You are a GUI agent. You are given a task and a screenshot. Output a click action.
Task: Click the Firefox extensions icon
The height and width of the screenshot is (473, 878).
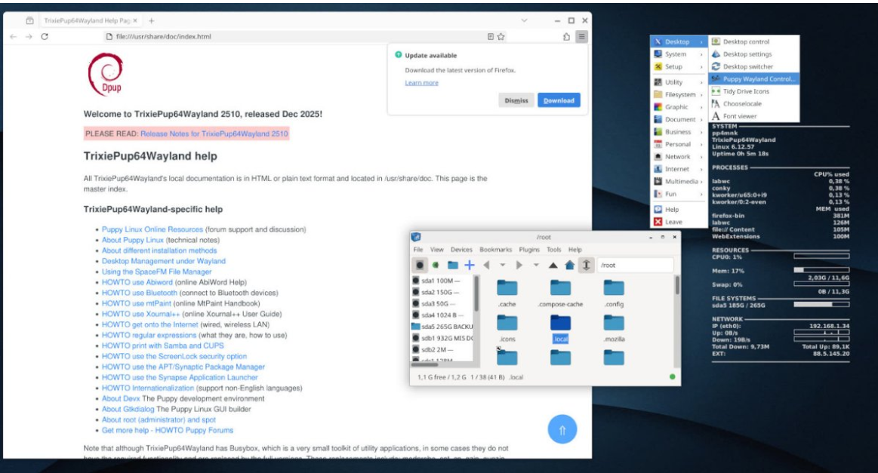[566, 36]
